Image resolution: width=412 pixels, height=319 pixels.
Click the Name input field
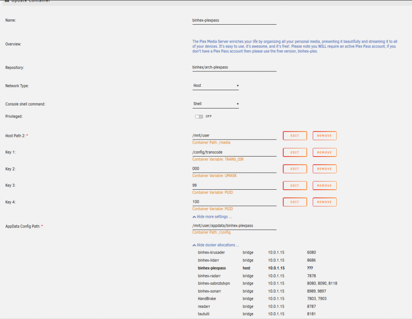235,20
